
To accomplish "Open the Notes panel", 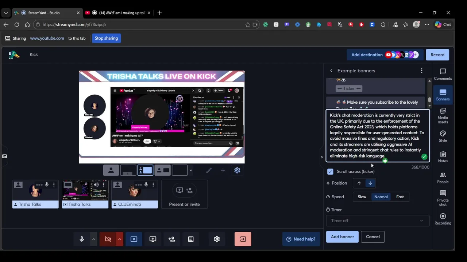I will (443, 157).
